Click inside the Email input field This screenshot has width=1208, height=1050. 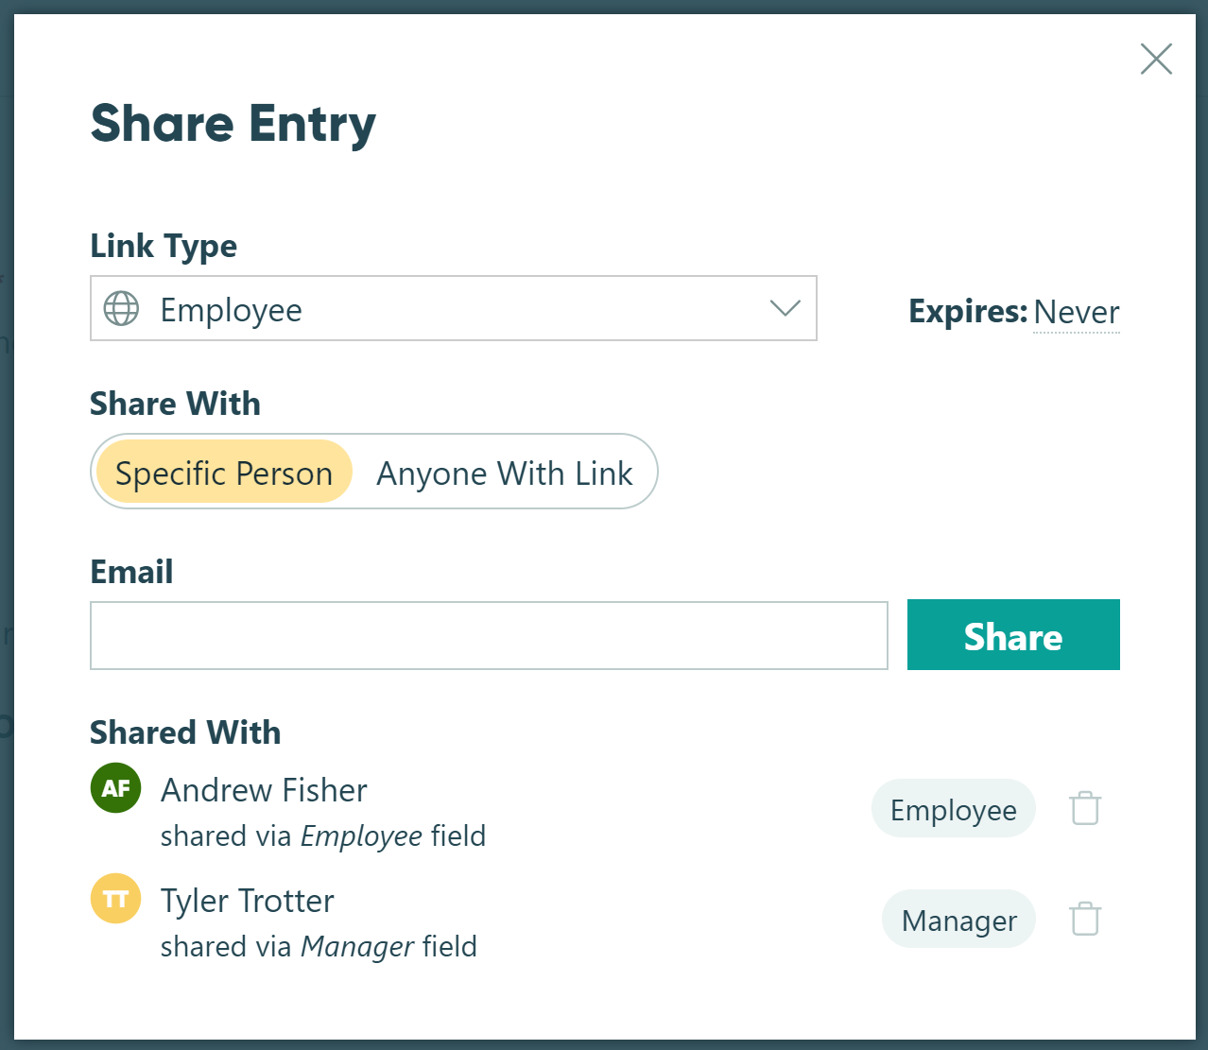pos(488,635)
